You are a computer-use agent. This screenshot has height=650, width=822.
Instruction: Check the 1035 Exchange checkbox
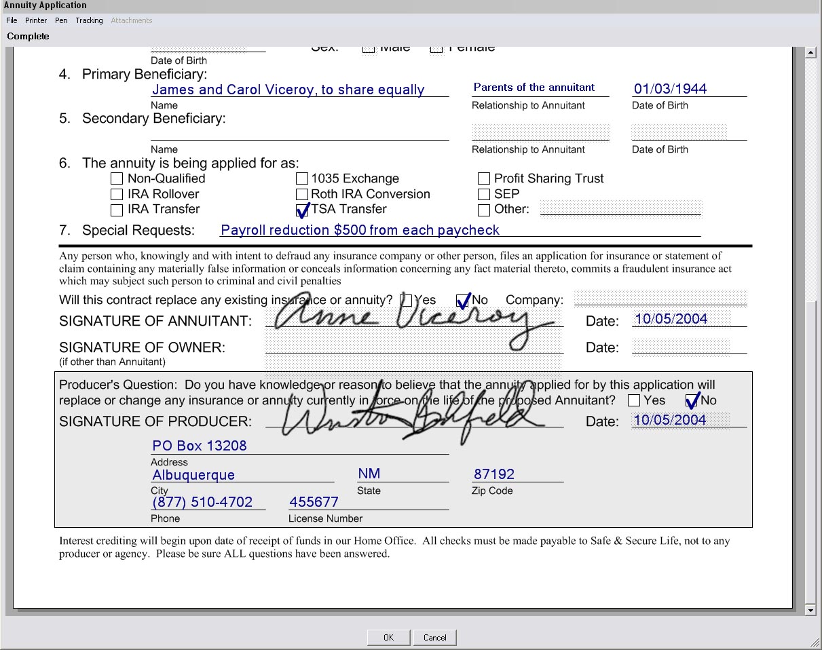pyautogui.click(x=302, y=179)
